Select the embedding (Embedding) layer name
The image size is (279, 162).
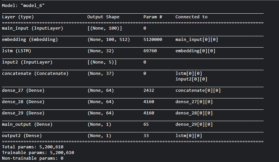pos(30,40)
